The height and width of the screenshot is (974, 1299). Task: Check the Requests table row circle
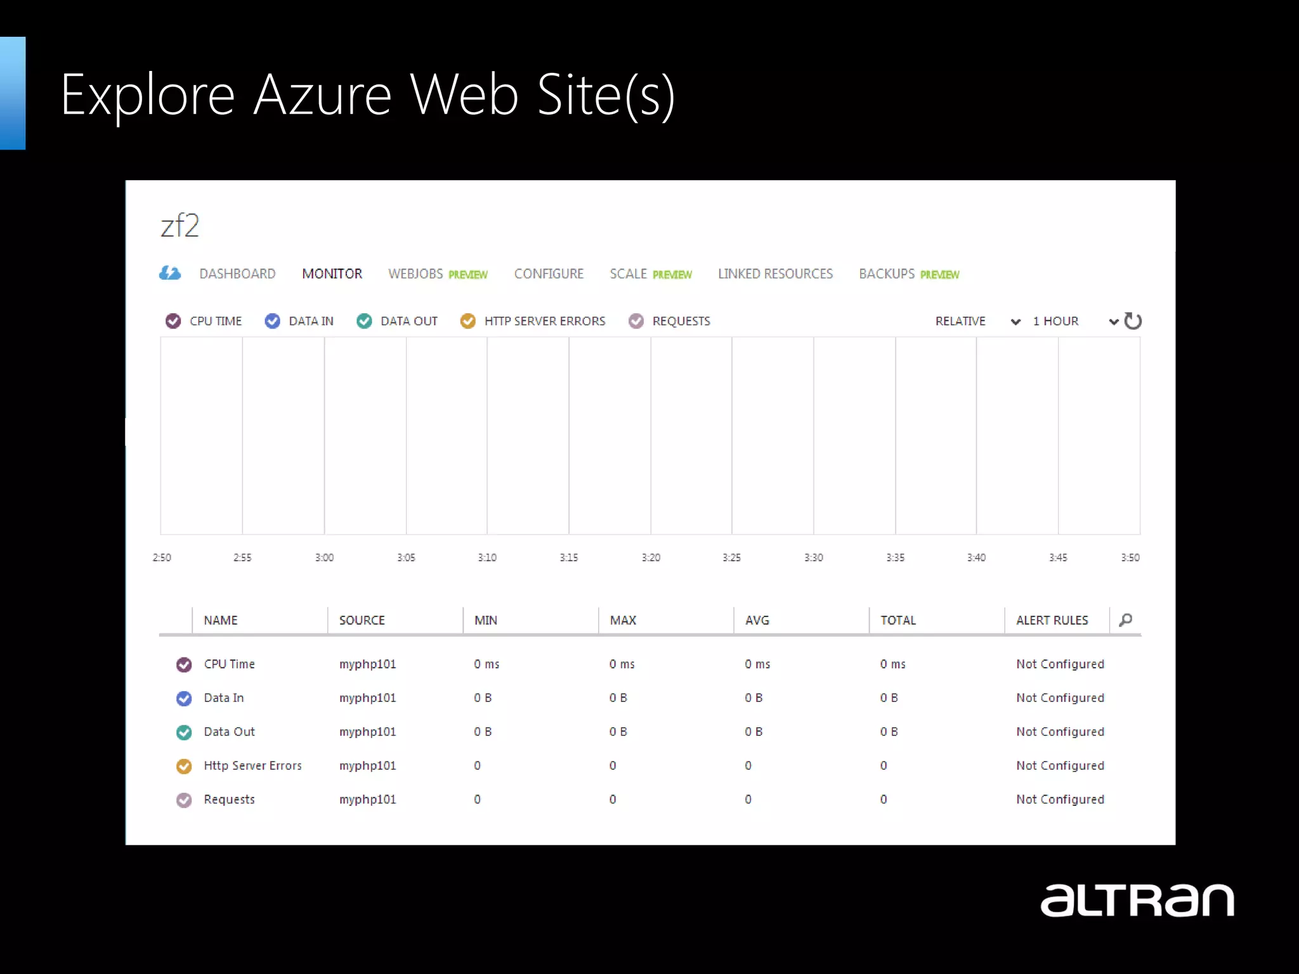point(184,800)
